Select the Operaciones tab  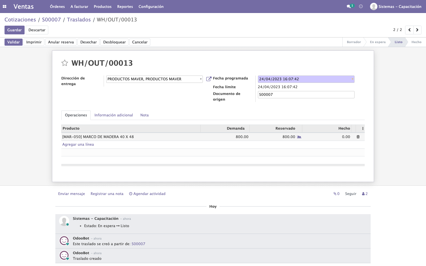(76, 115)
